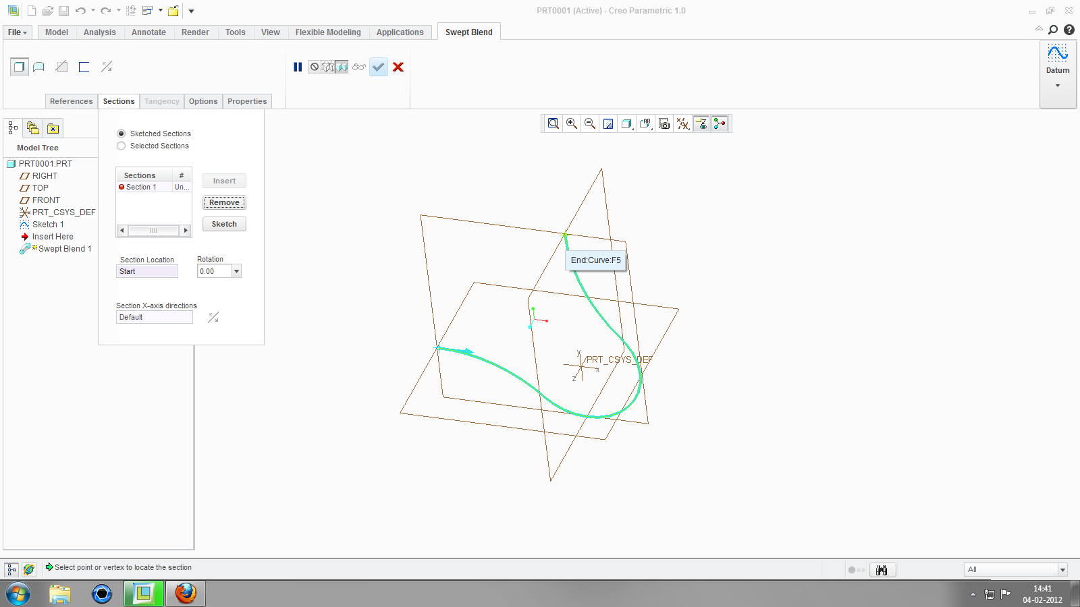Viewport: 1080px width, 607px height.
Task: Open the Datum Display Filters icon
Action: tap(682, 123)
